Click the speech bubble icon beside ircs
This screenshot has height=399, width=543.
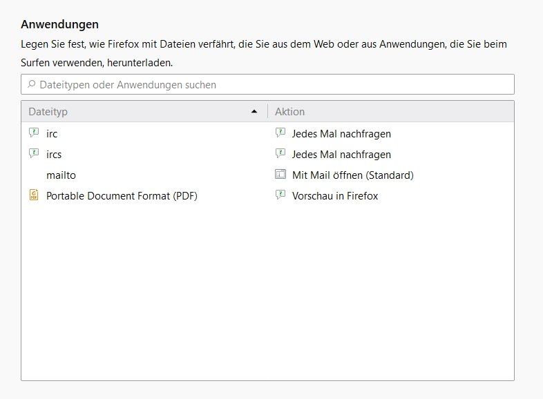pos(34,153)
